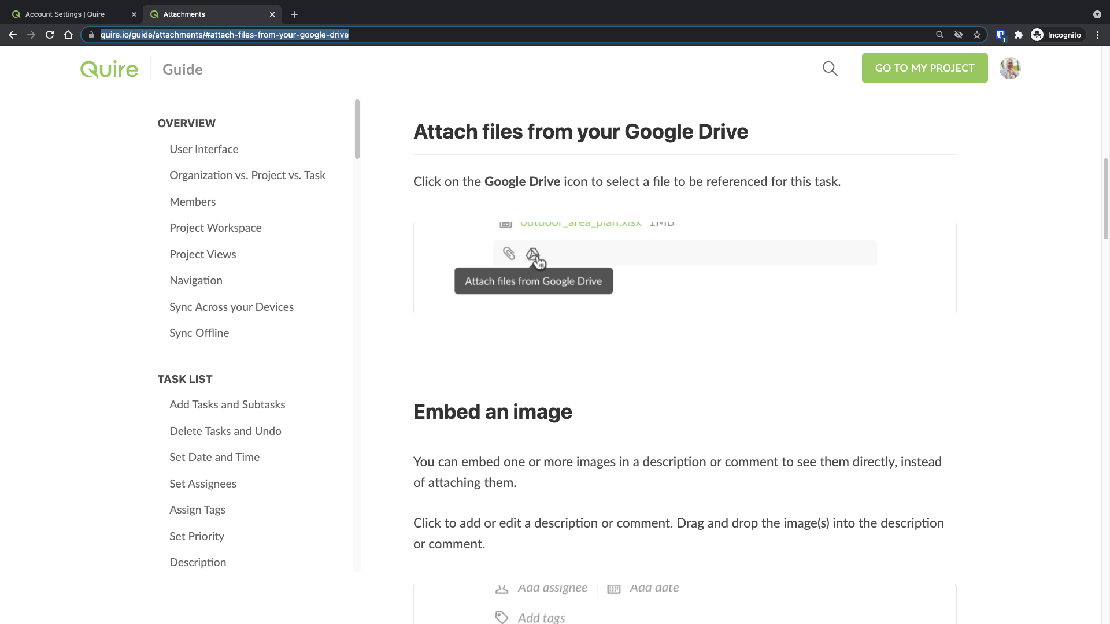Open the Sync Offline page
Image resolution: width=1110 pixels, height=624 pixels.
[199, 333]
